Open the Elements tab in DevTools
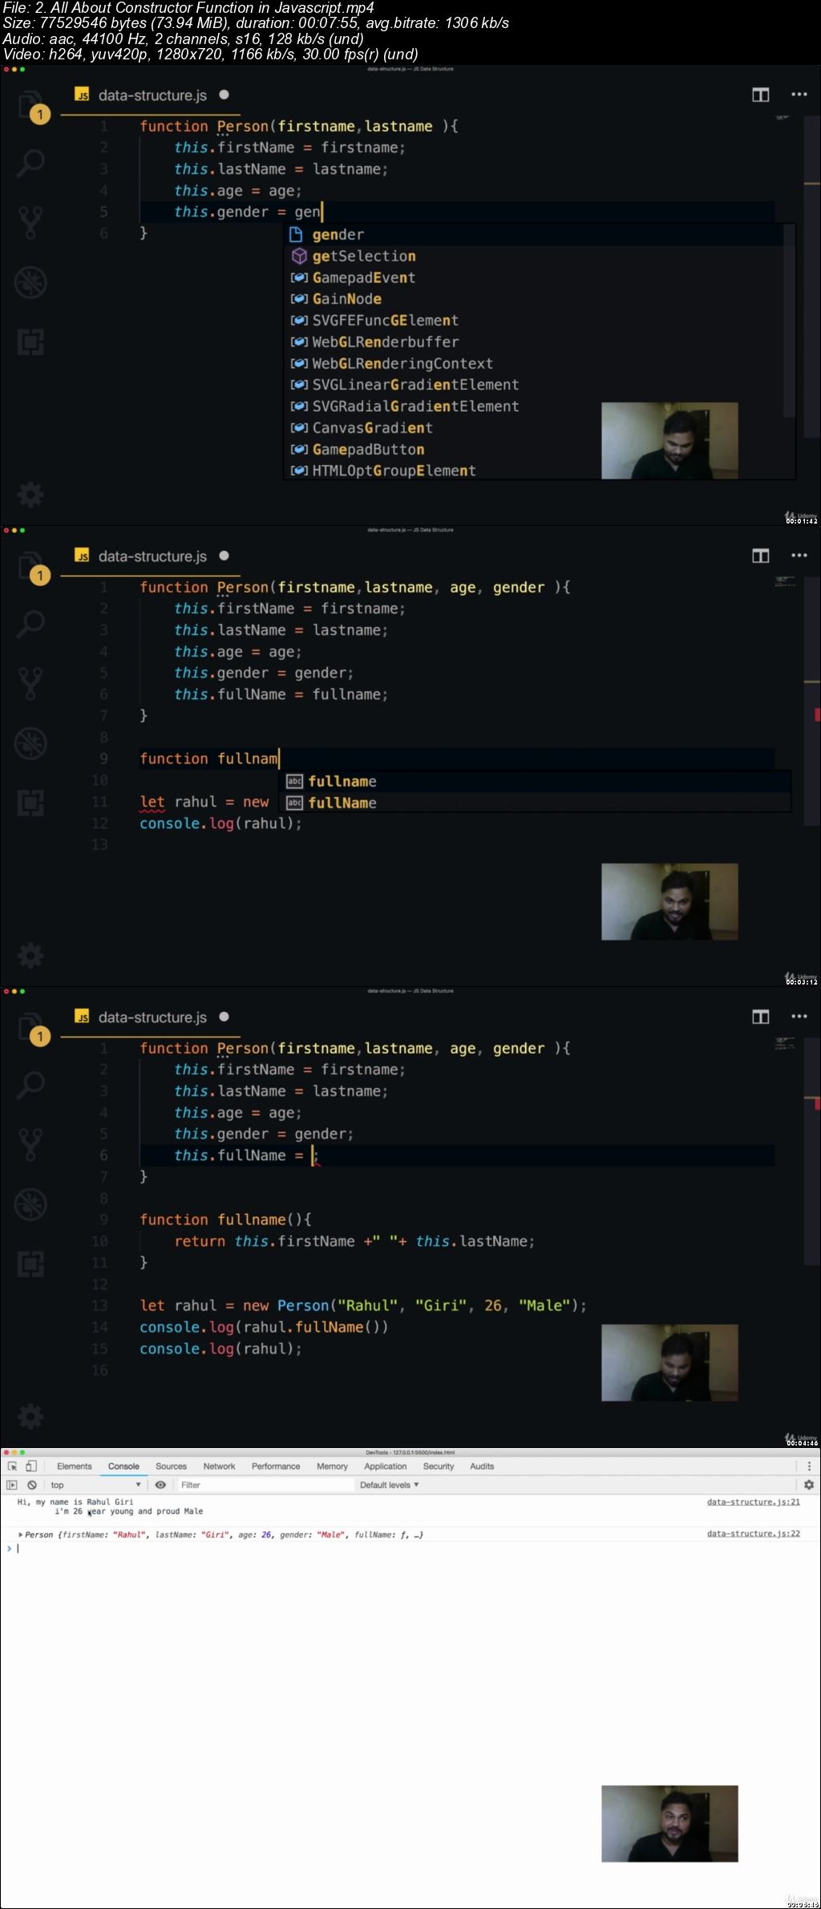The image size is (821, 1909). [x=75, y=1466]
